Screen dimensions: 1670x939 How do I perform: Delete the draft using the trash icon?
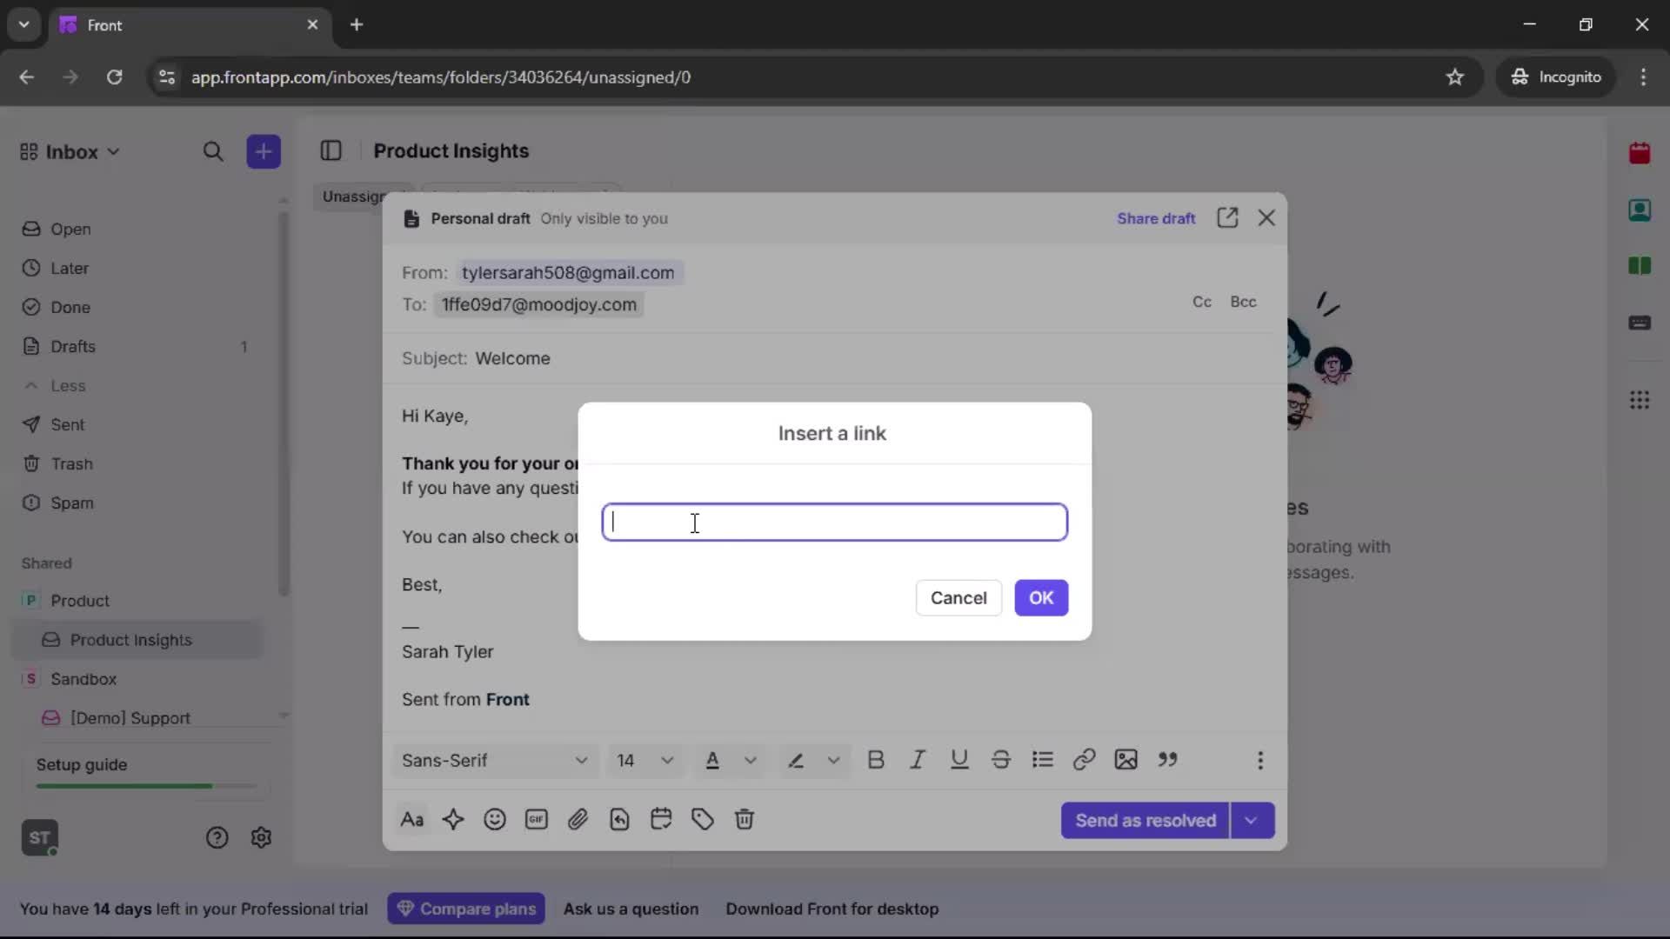click(745, 820)
